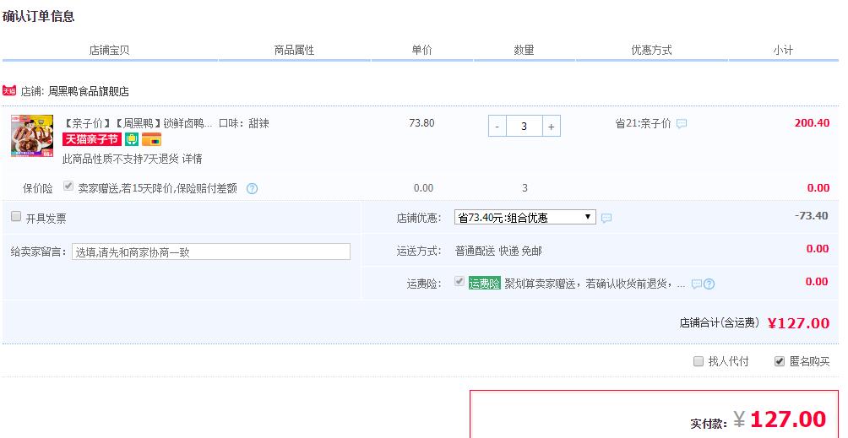Click the 店铺宝贝 column header
The width and height of the screenshot is (848, 438).
pos(109,51)
